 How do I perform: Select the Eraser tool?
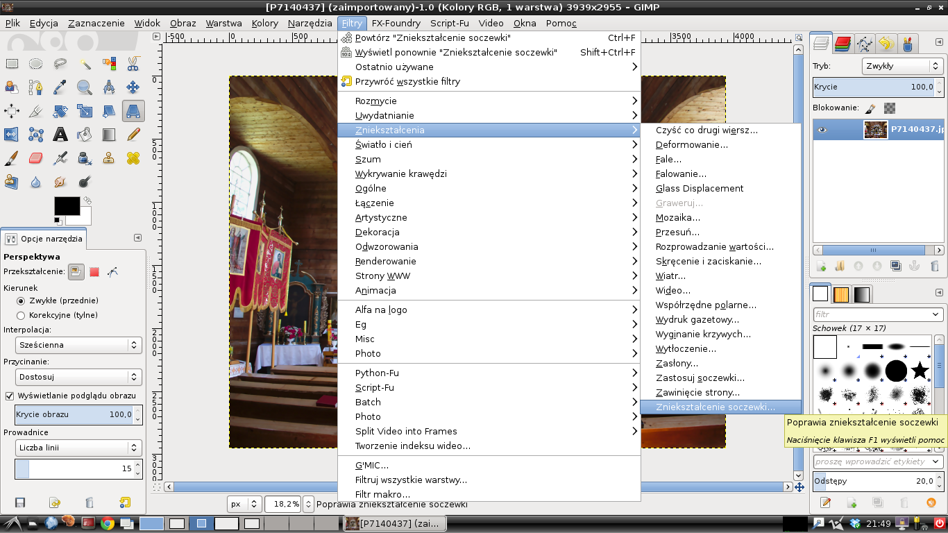[x=36, y=158]
